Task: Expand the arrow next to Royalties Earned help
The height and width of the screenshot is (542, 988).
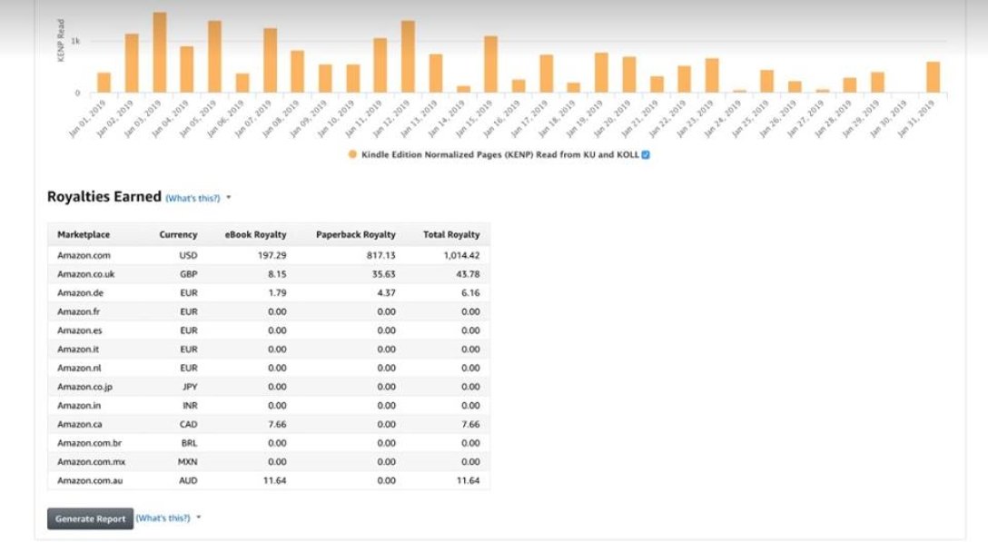Action: 229,197
